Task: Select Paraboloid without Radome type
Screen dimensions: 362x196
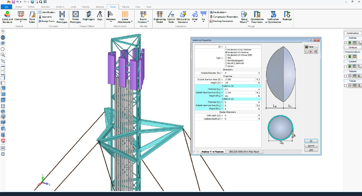Action: 226,50
